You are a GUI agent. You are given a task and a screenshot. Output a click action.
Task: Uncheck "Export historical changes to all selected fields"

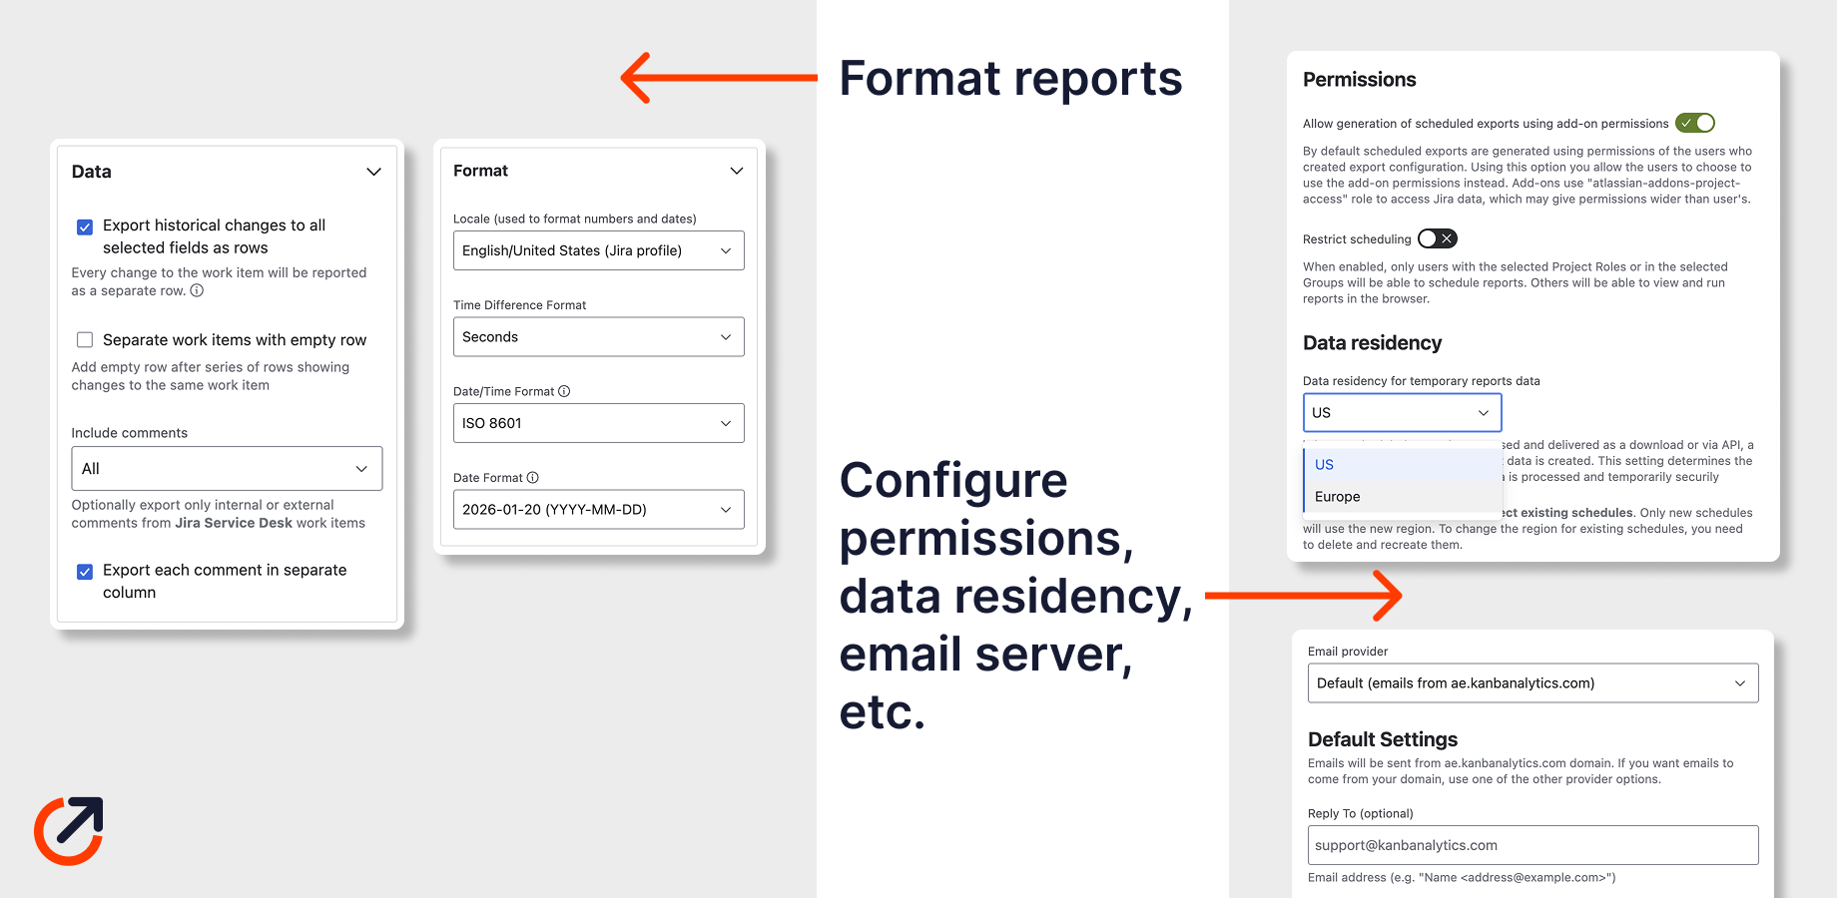click(85, 226)
